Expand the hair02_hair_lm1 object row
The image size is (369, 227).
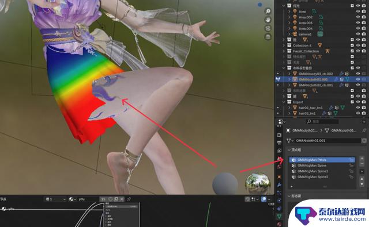[289, 107]
